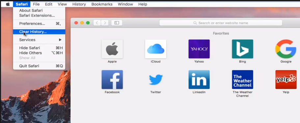Open the History menu
Screen dimensions: 300x123
coord(79,4)
